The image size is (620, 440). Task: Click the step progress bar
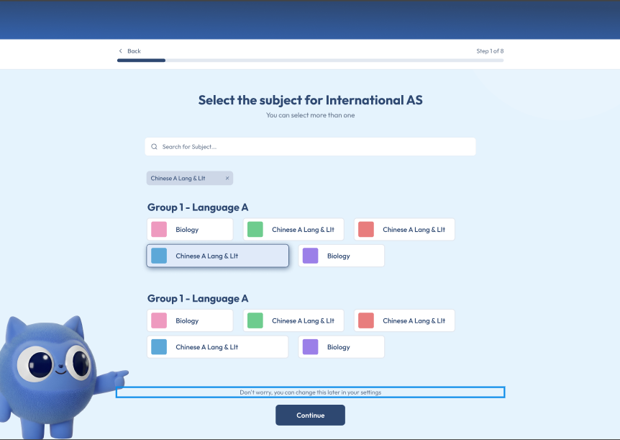pyautogui.click(x=310, y=60)
